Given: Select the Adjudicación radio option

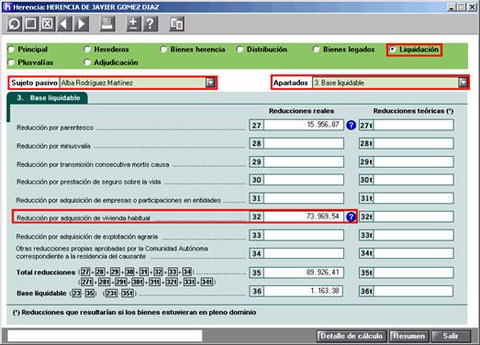Looking at the screenshot, I should [x=87, y=62].
